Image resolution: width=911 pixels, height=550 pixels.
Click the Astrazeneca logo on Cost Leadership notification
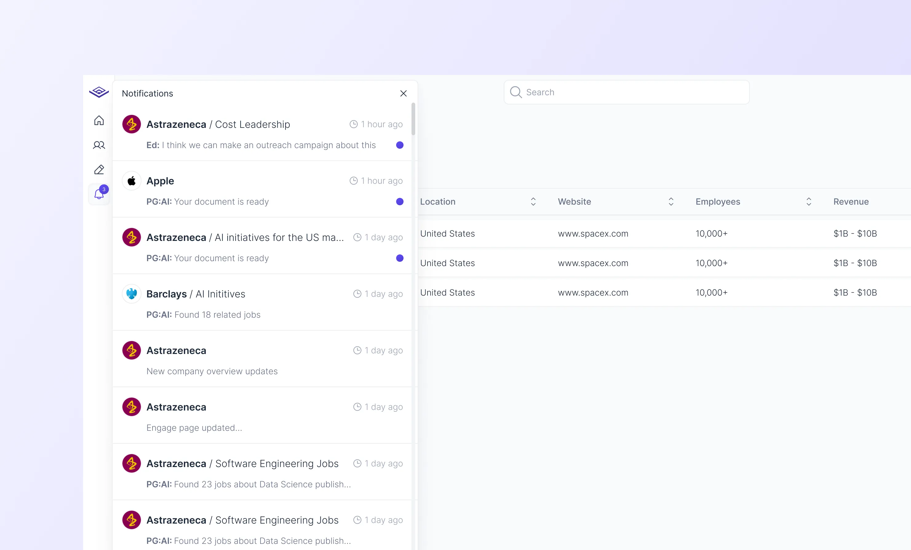point(132,124)
